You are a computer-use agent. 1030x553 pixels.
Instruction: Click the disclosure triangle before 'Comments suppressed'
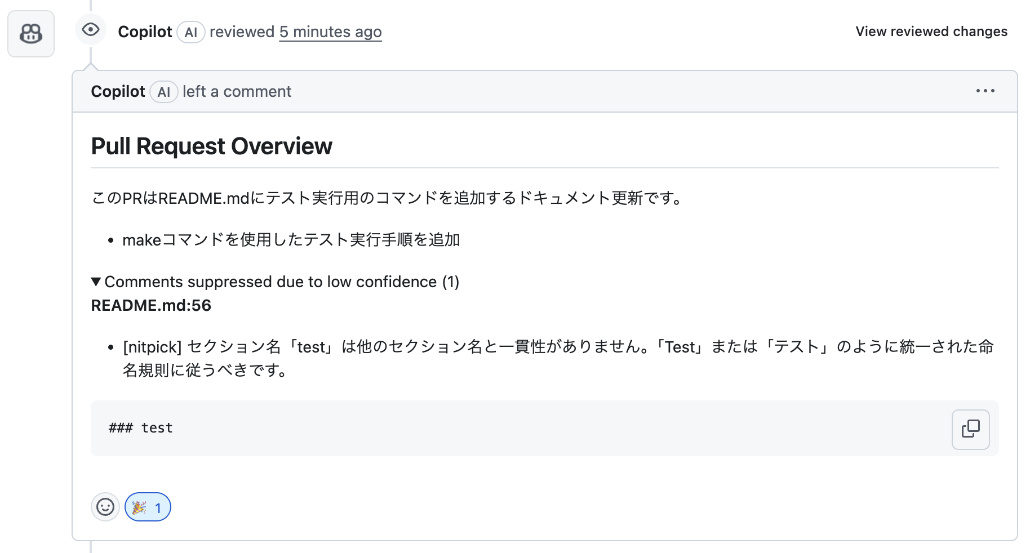point(97,282)
